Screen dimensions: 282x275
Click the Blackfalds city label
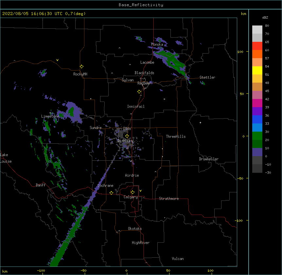coord(144,73)
